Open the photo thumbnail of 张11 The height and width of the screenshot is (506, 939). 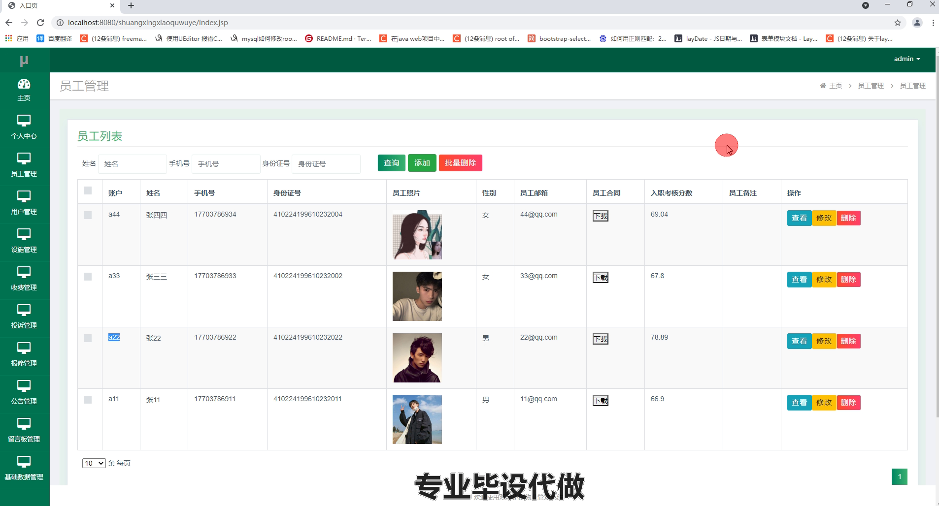click(x=417, y=419)
